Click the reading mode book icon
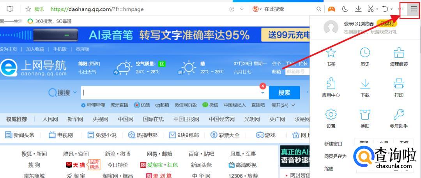Screen dimensions: 421x178 tap(10, 9)
